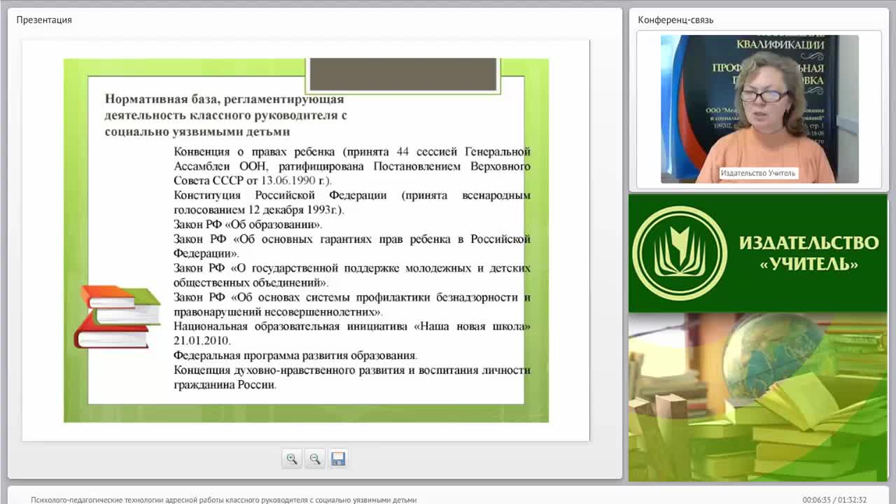
Task: Save the presentation with floppy disk icon
Action: tap(338, 459)
